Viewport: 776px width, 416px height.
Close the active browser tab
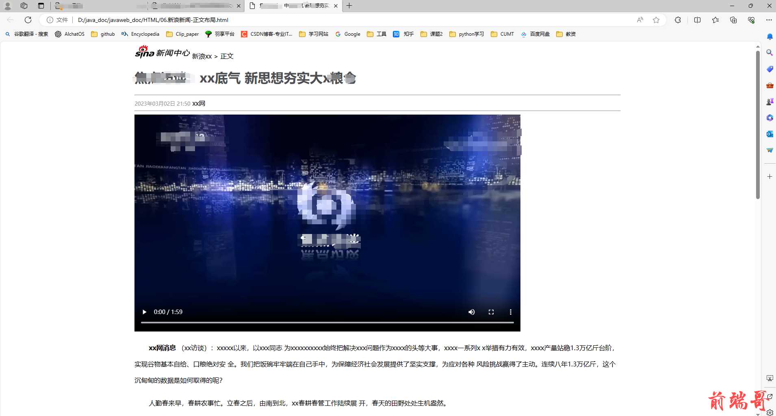(x=336, y=6)
